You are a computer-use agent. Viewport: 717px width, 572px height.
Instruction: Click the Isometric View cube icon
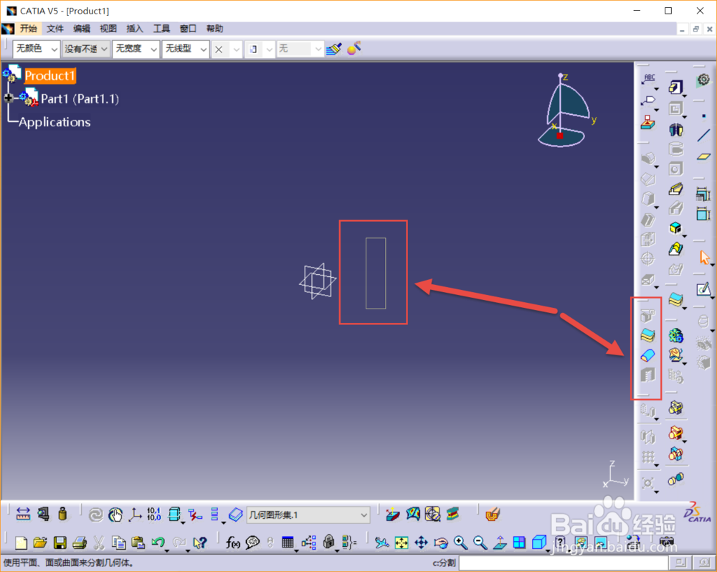(x=540, y=543)
